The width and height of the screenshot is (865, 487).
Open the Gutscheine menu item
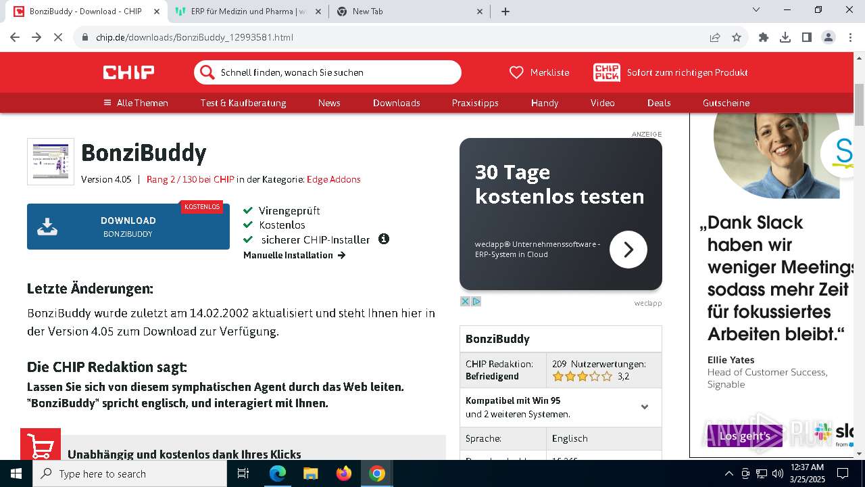(726, 103)
